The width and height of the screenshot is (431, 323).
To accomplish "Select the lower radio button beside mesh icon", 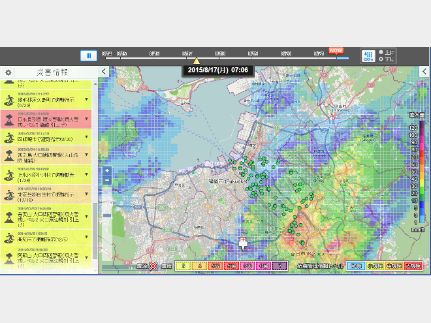I will coord(382,60).
